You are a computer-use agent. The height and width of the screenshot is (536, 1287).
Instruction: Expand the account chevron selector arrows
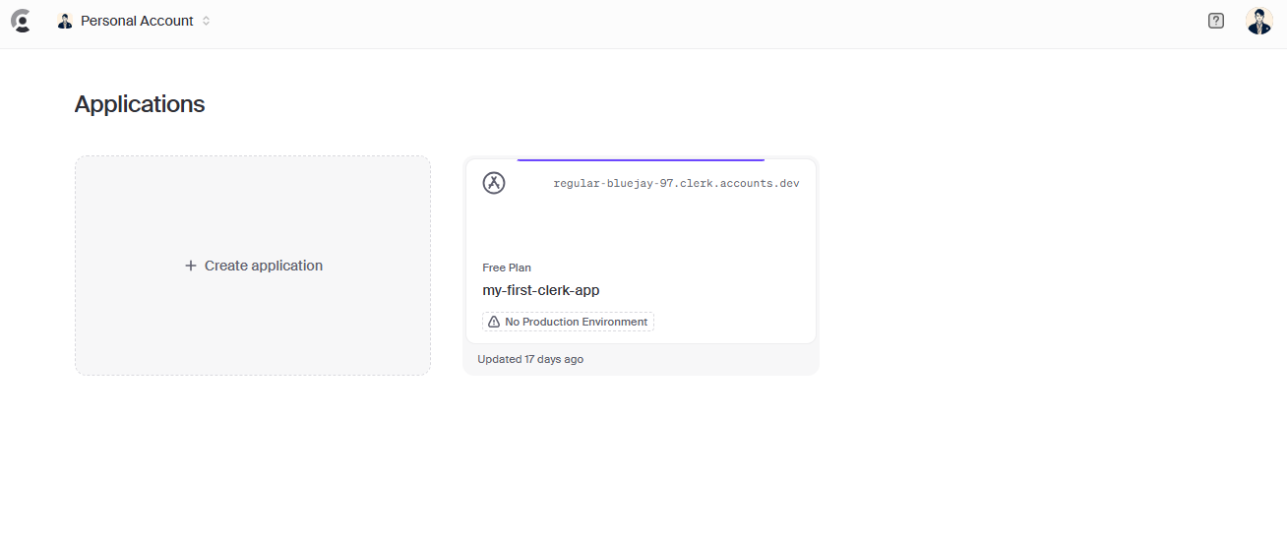coord(206,21)
